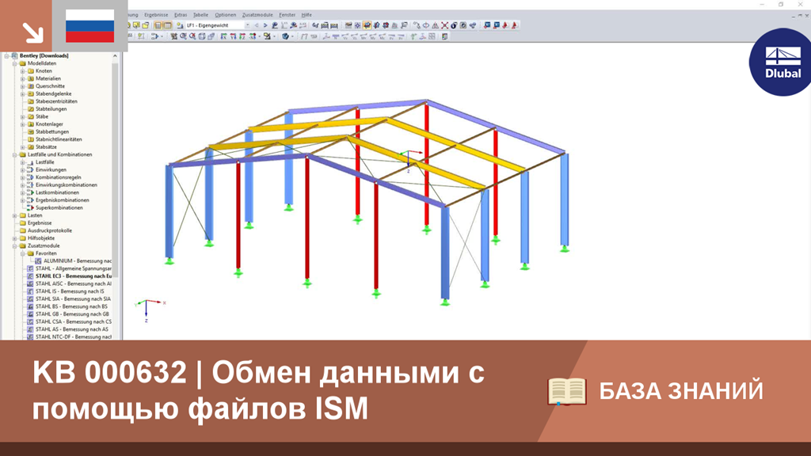Viewport: 811px width, 456px height.
Task: Open STAHL CSA - Bemessung module
Action: coord(74,321)
